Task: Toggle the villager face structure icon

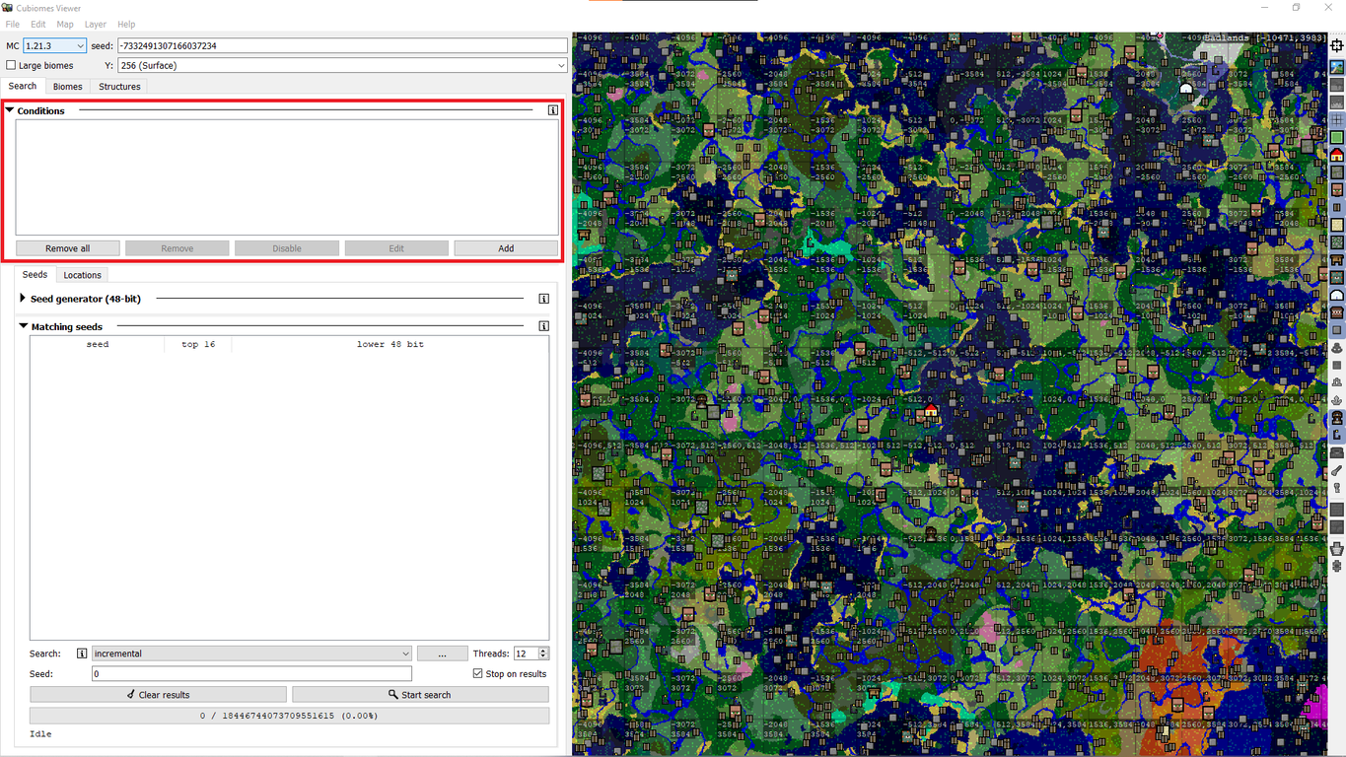Action: tap(1337, 190)
